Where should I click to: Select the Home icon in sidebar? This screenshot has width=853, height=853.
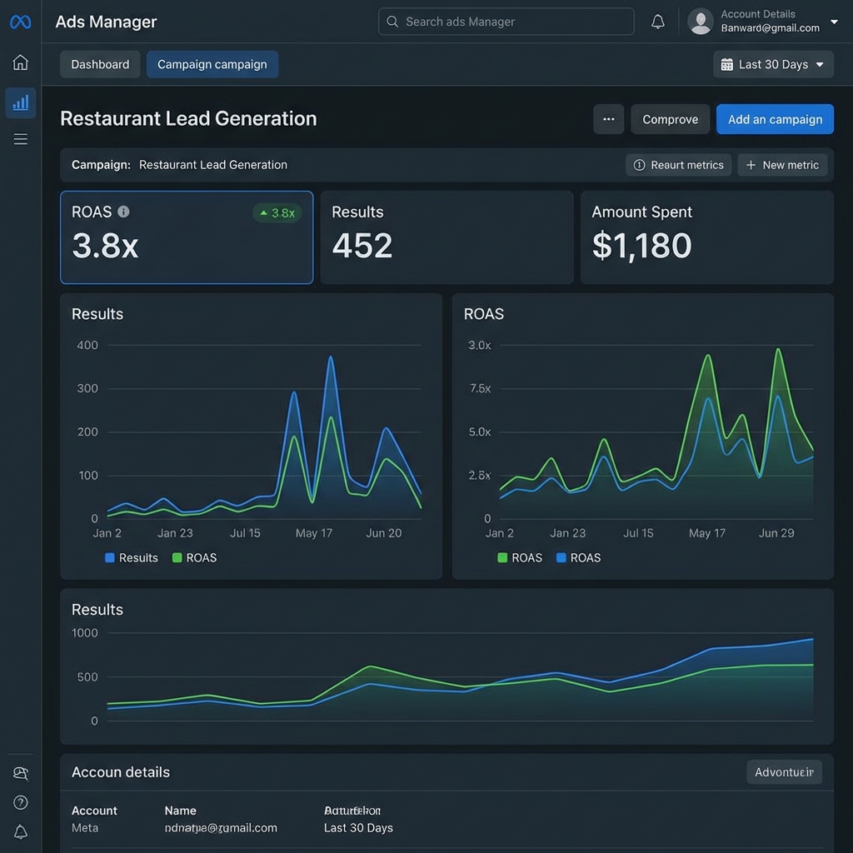(19, 62)
